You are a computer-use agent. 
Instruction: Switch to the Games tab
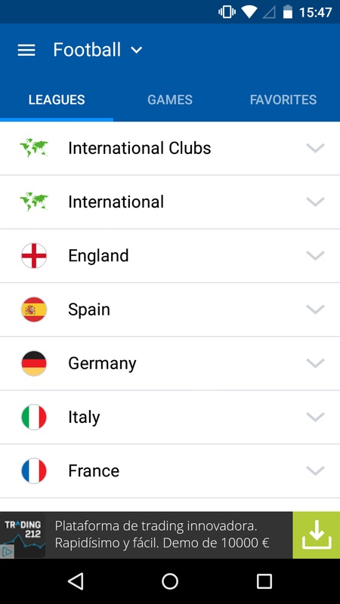pos(169,100)
